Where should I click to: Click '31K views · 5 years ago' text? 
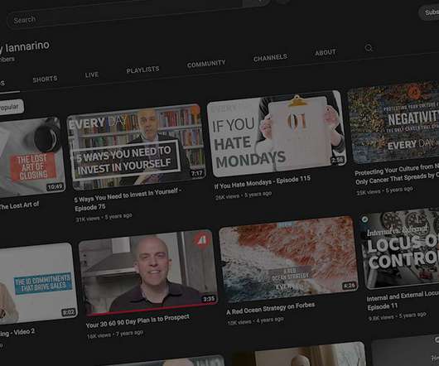click(104, 218)
